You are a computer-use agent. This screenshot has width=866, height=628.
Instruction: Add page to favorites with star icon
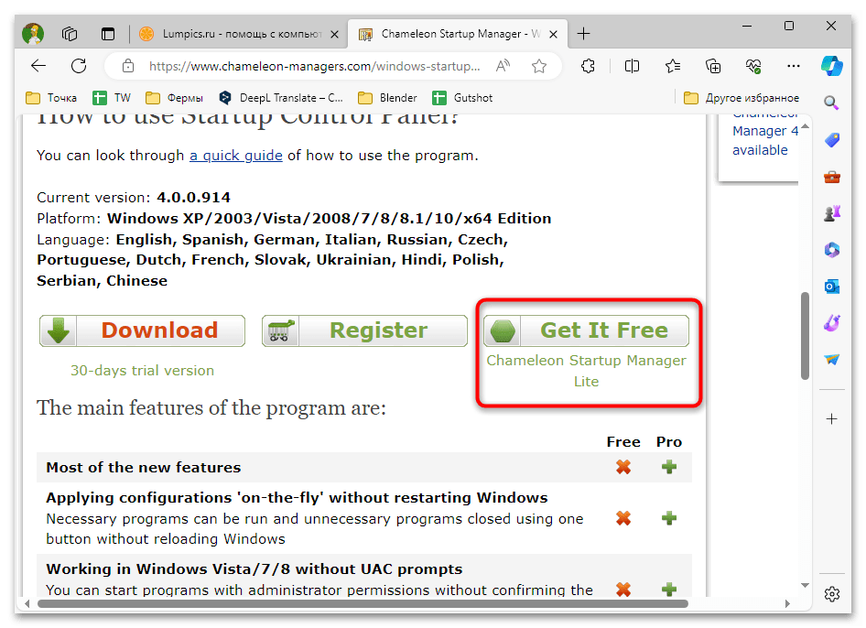539,66
